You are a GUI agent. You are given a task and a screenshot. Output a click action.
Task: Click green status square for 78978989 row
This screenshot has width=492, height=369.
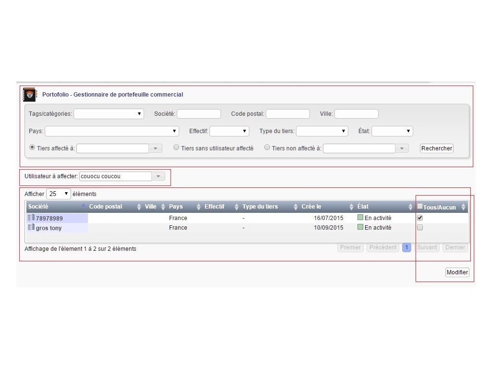[x=360, y=218]
